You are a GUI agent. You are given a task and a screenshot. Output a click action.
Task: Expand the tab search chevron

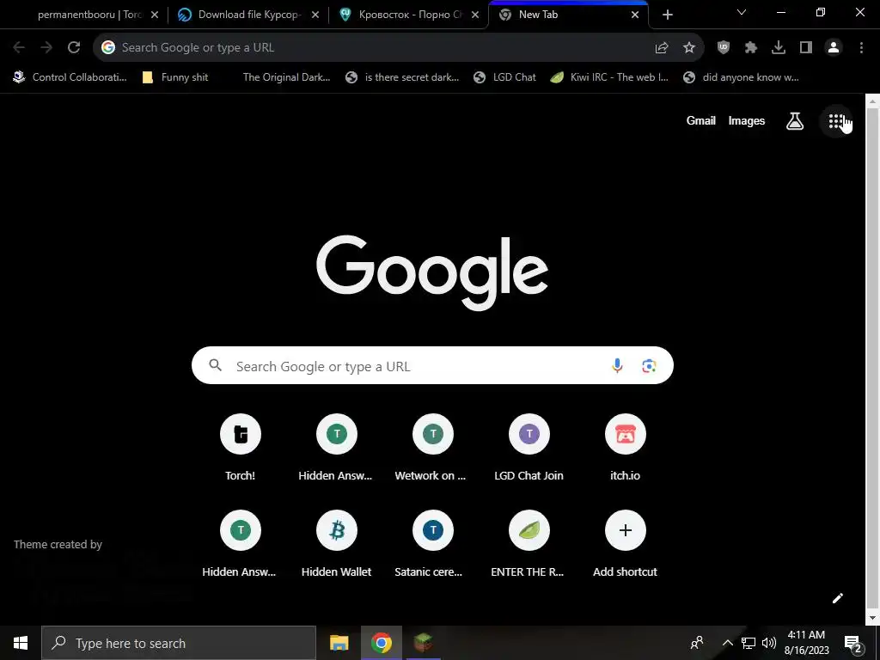(742, 12)
